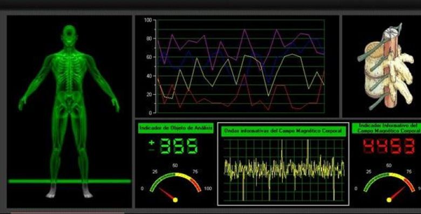Click the spine vertebra anatomical image

(x=385, y=66)
